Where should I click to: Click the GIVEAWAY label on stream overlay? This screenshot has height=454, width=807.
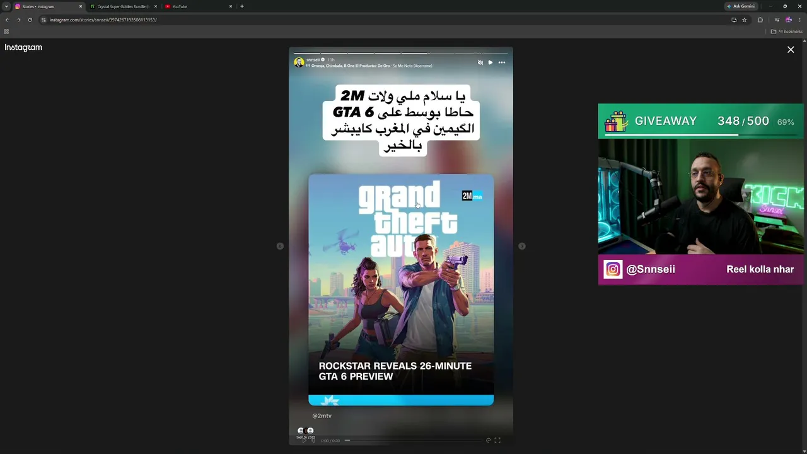666,121
